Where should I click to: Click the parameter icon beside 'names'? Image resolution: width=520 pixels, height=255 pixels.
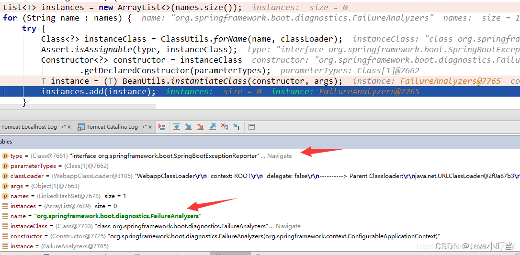pyautogui.click(x=5, y=196)
